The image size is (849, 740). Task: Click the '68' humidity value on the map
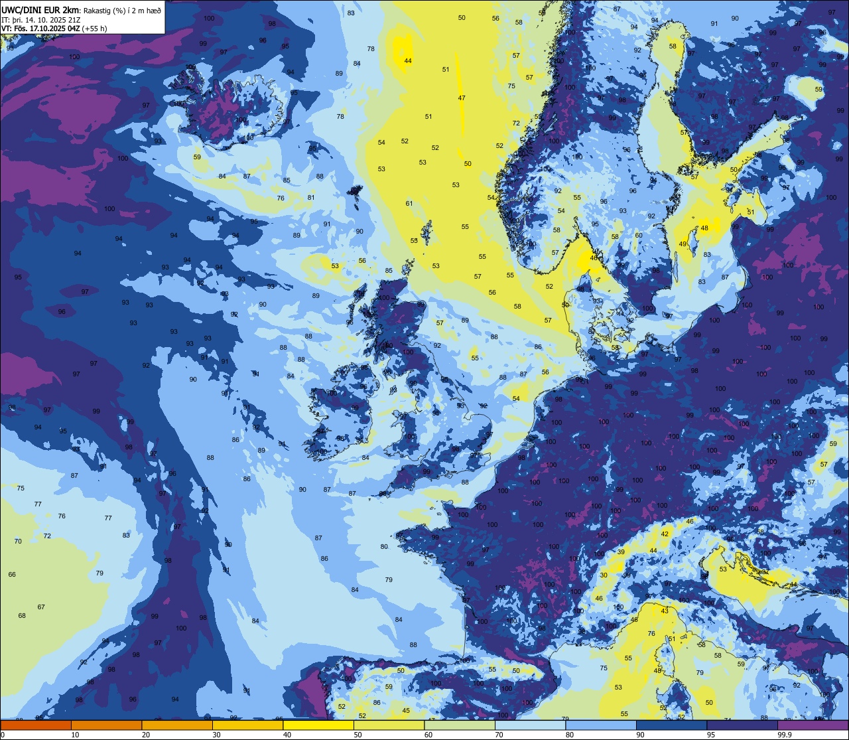[x=22, y=615]
